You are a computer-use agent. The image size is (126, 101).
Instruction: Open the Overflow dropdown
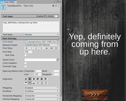(42, 91)
